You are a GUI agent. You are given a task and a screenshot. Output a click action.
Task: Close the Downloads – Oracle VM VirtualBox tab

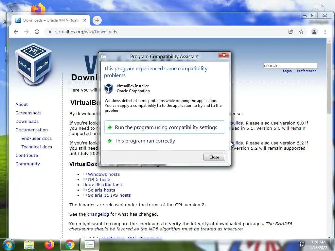(85, 20)
